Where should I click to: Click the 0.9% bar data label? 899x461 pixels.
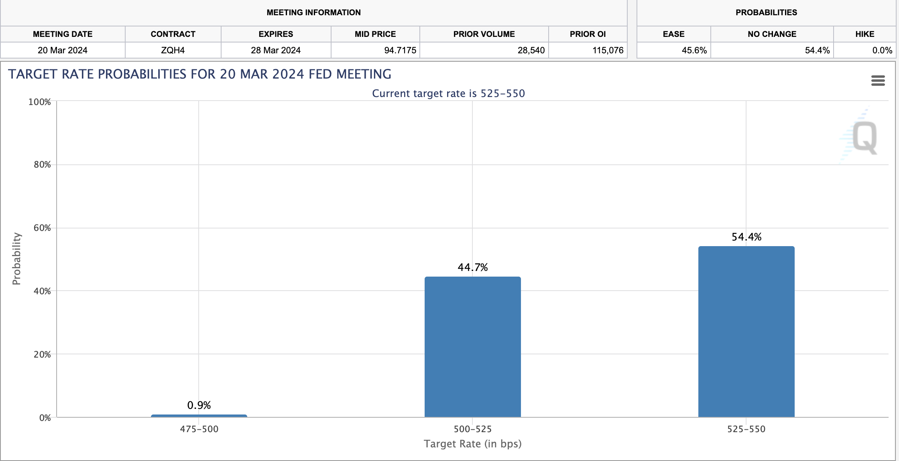coord(199,405)
